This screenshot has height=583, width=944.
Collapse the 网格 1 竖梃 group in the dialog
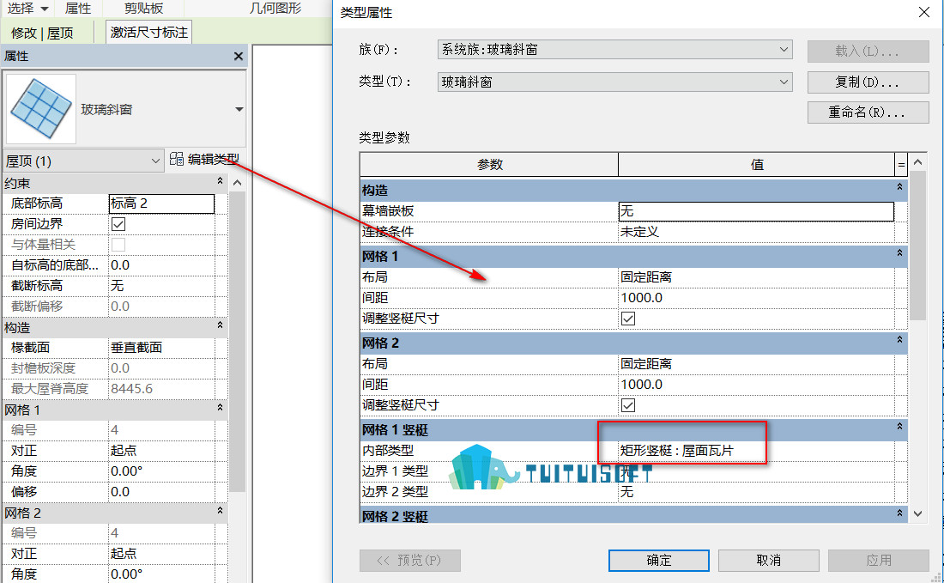[x=899, y=428]
